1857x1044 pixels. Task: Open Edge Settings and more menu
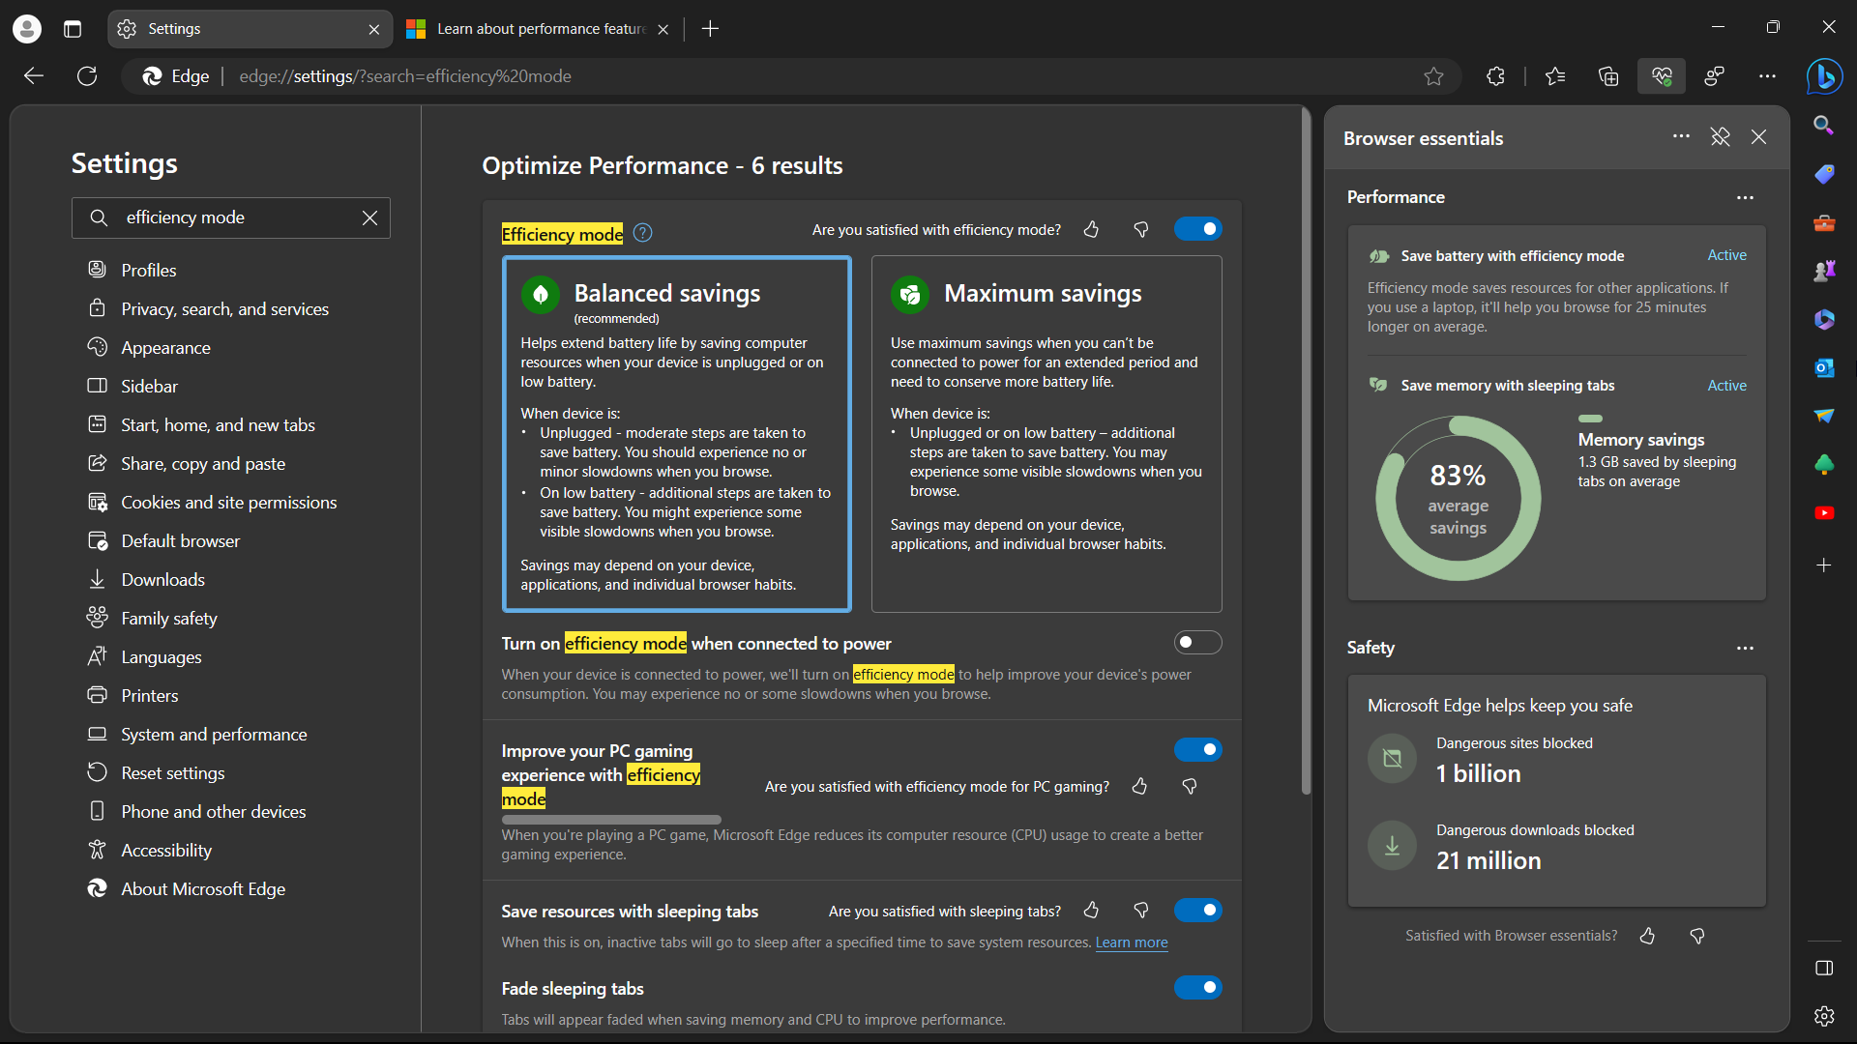[1767, 76]
